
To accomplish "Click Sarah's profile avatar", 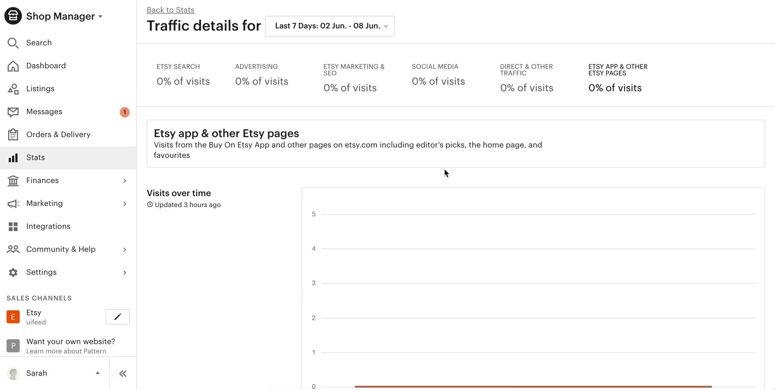I will pyautogui.click(x=13, y=373).
